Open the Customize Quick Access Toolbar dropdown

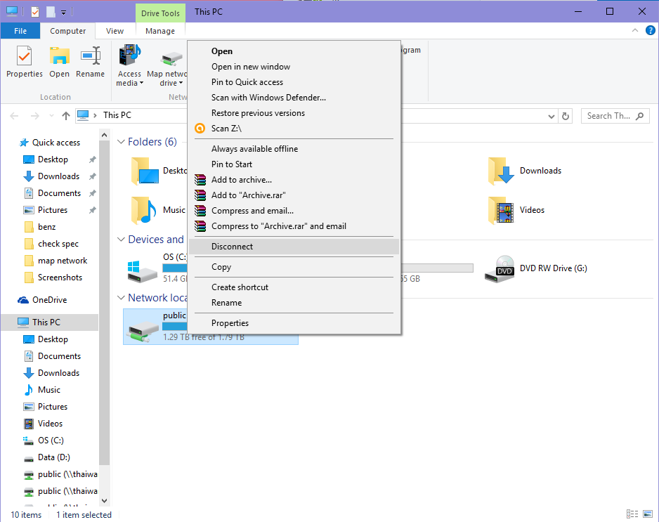(63, 13)
